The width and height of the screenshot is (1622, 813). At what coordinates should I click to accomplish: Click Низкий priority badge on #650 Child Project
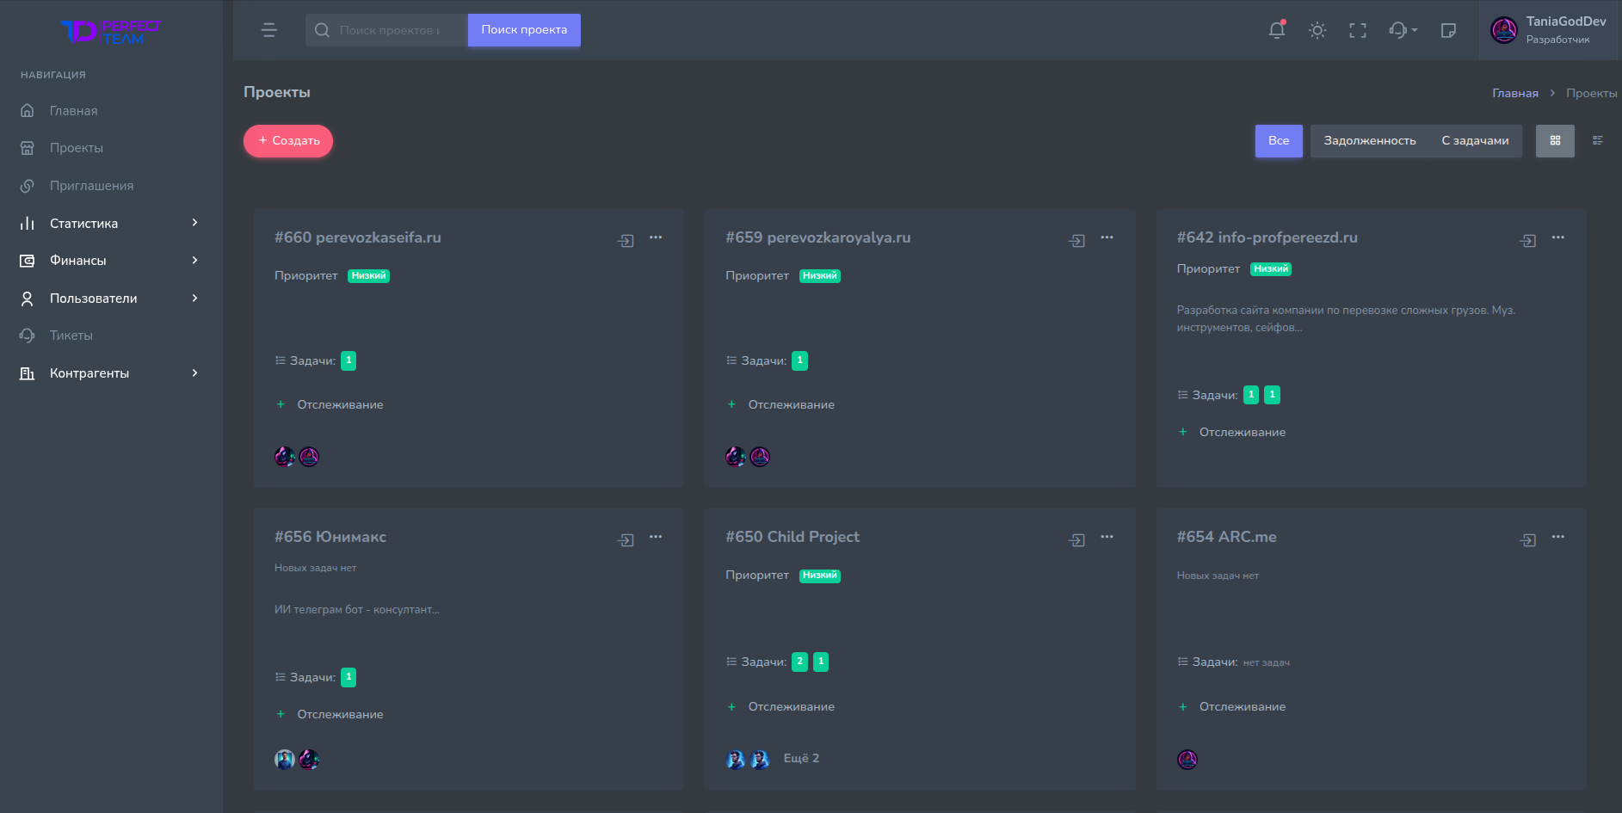[820, 576]
